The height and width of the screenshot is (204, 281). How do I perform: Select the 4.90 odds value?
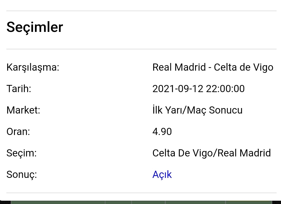point(162,132)
